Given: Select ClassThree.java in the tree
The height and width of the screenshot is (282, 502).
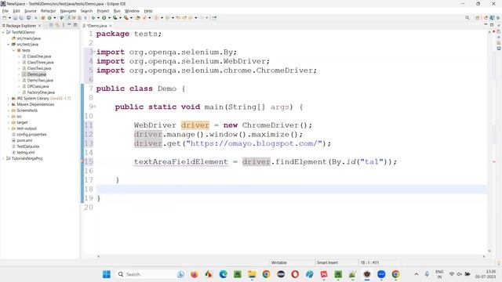Looking at the screenshot, I should pos(40,63).
